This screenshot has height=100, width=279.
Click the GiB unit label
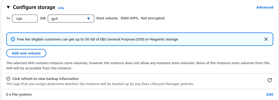coord(43,18)
